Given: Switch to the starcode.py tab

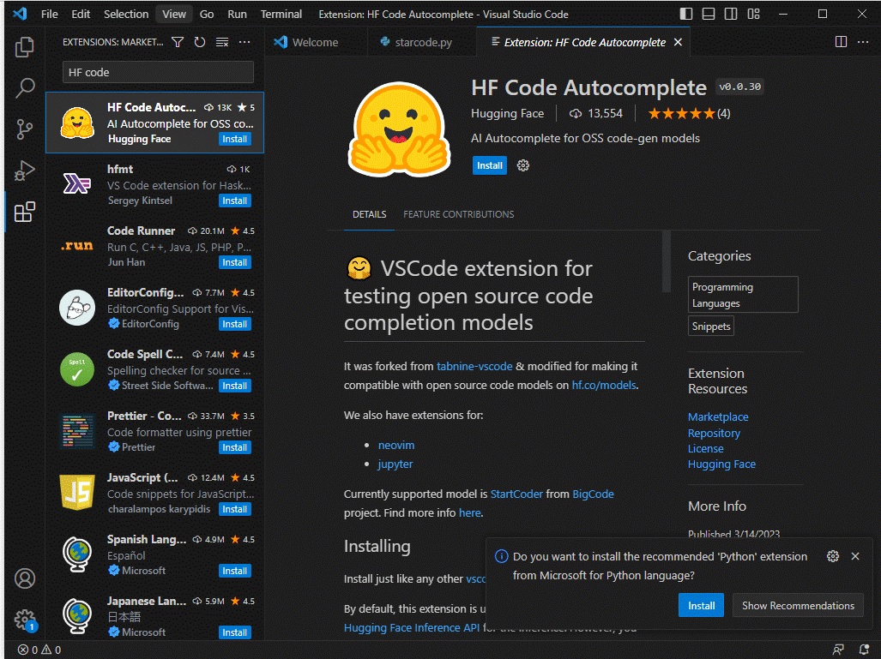Looking at the screenshot, I should [x=423, y=42].
